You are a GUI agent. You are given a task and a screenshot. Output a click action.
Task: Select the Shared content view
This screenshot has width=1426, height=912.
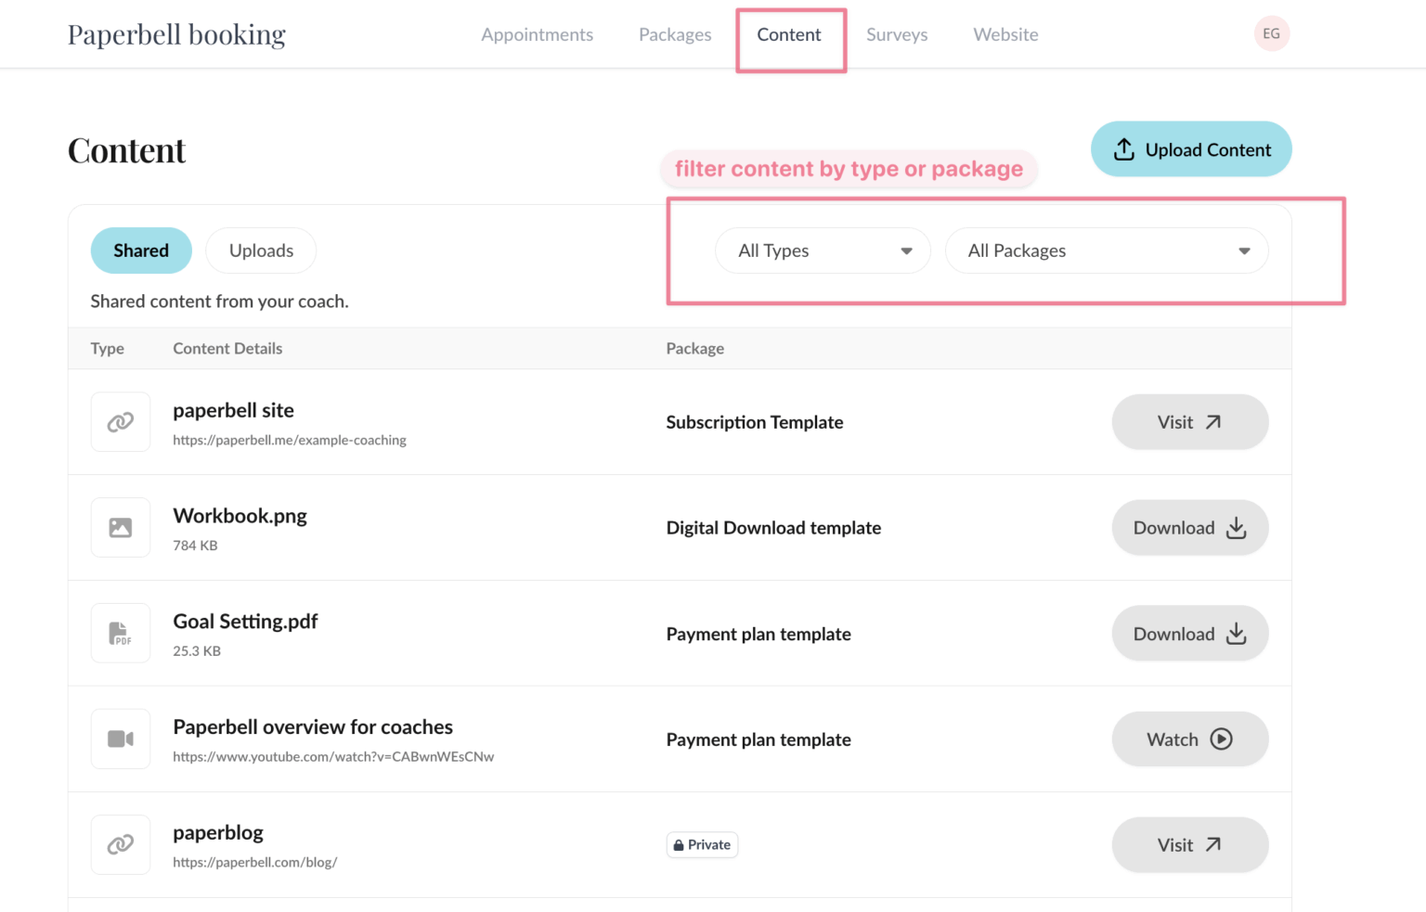140,250
